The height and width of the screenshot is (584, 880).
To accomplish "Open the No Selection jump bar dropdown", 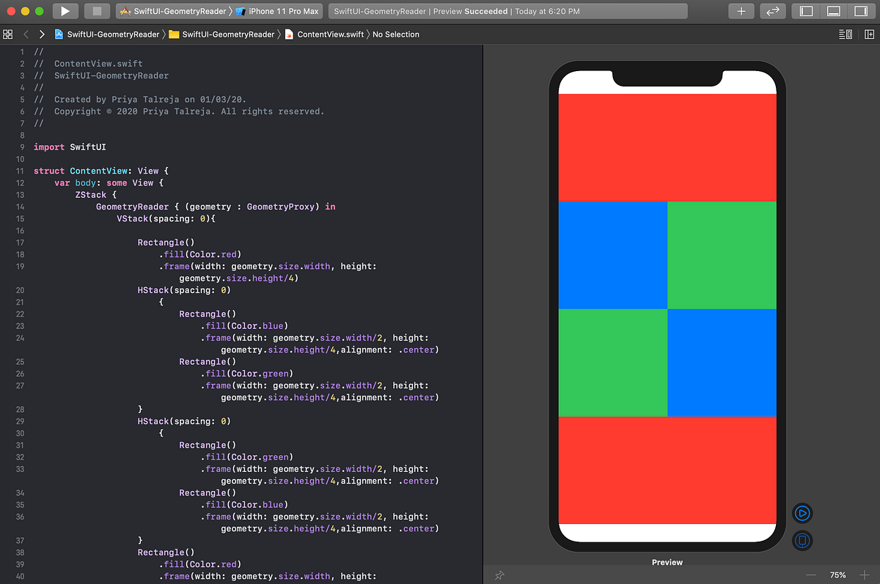I will coord(396,34).
